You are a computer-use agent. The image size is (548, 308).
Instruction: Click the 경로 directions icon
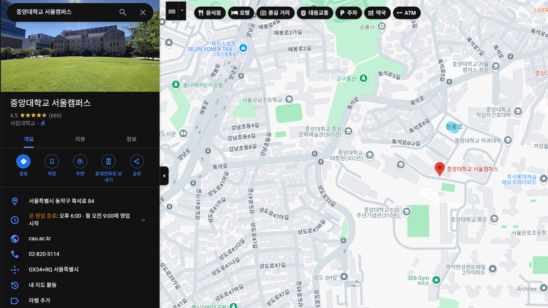coord(23,161)
